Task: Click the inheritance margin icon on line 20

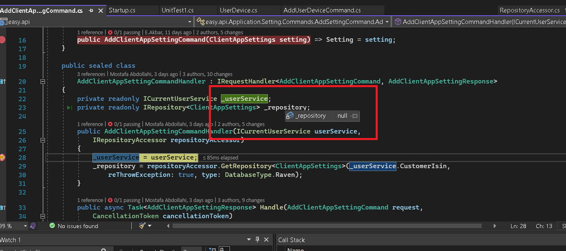Action: pos(2,81)
